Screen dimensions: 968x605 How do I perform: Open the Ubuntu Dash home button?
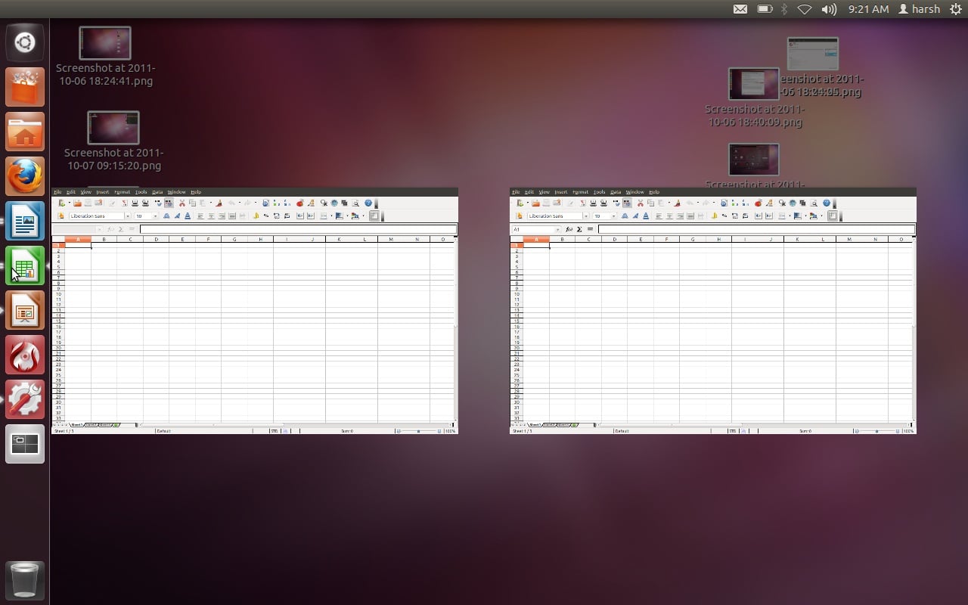point(25,42)
